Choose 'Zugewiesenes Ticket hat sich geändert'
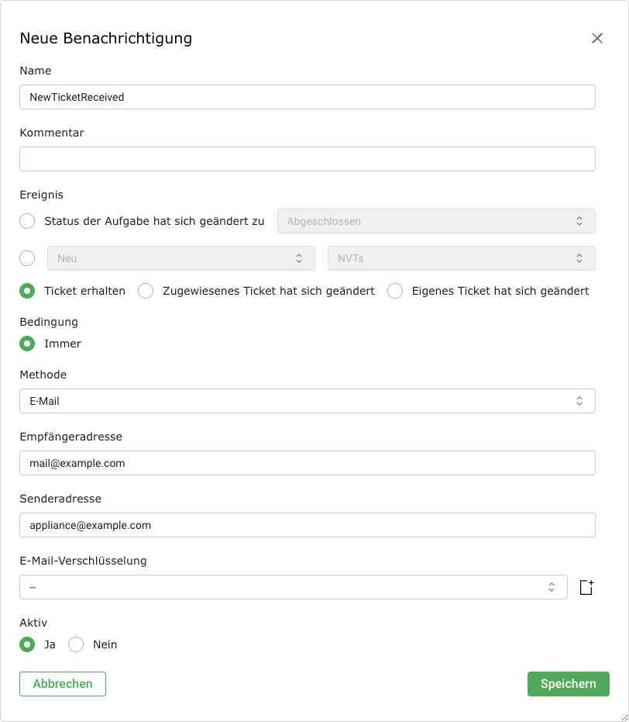 point(146,291)
